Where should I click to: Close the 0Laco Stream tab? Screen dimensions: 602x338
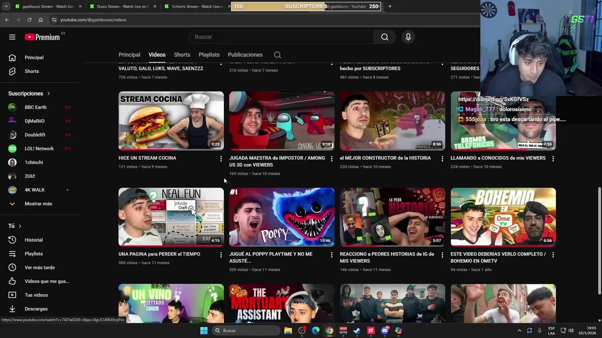155,7
